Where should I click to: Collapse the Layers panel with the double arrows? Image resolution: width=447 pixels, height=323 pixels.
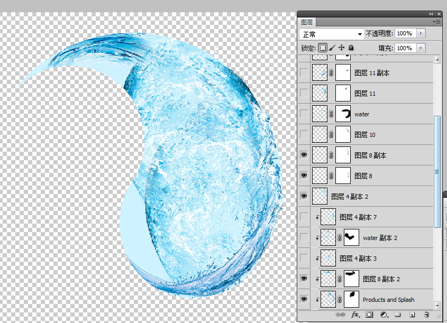point(431,14)
